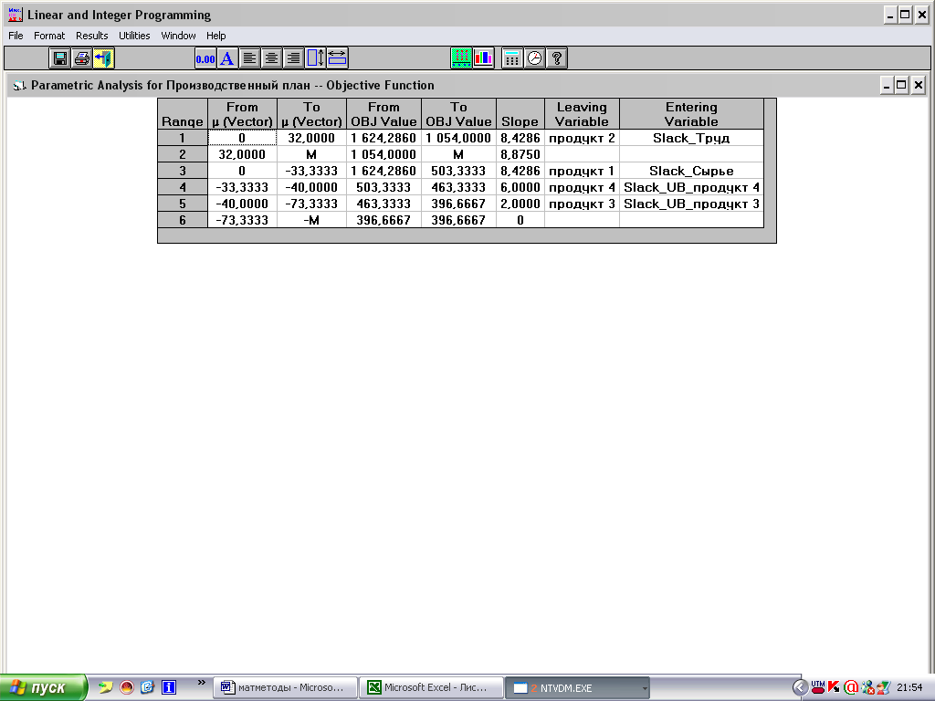
Task: Open the Format menu
Action: pos(49,36)
